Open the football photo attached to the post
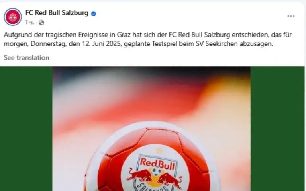This screenshot has height=191, width=306. [151, 129]
